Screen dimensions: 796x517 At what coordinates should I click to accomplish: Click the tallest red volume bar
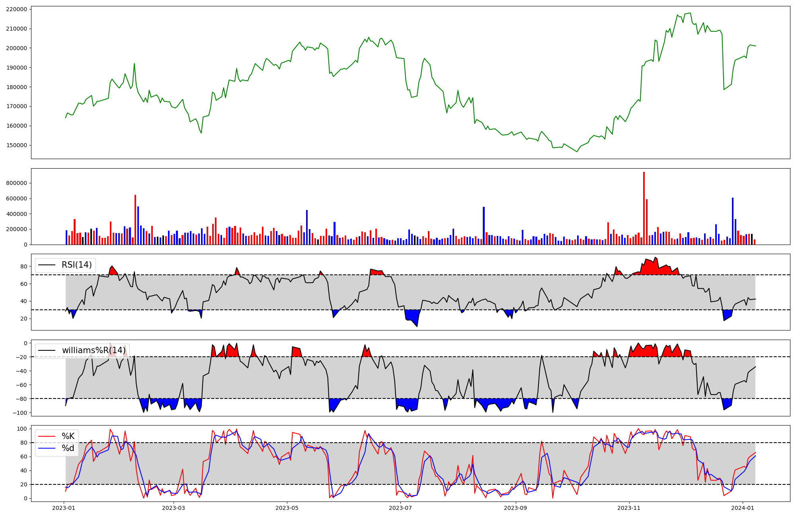644,208
